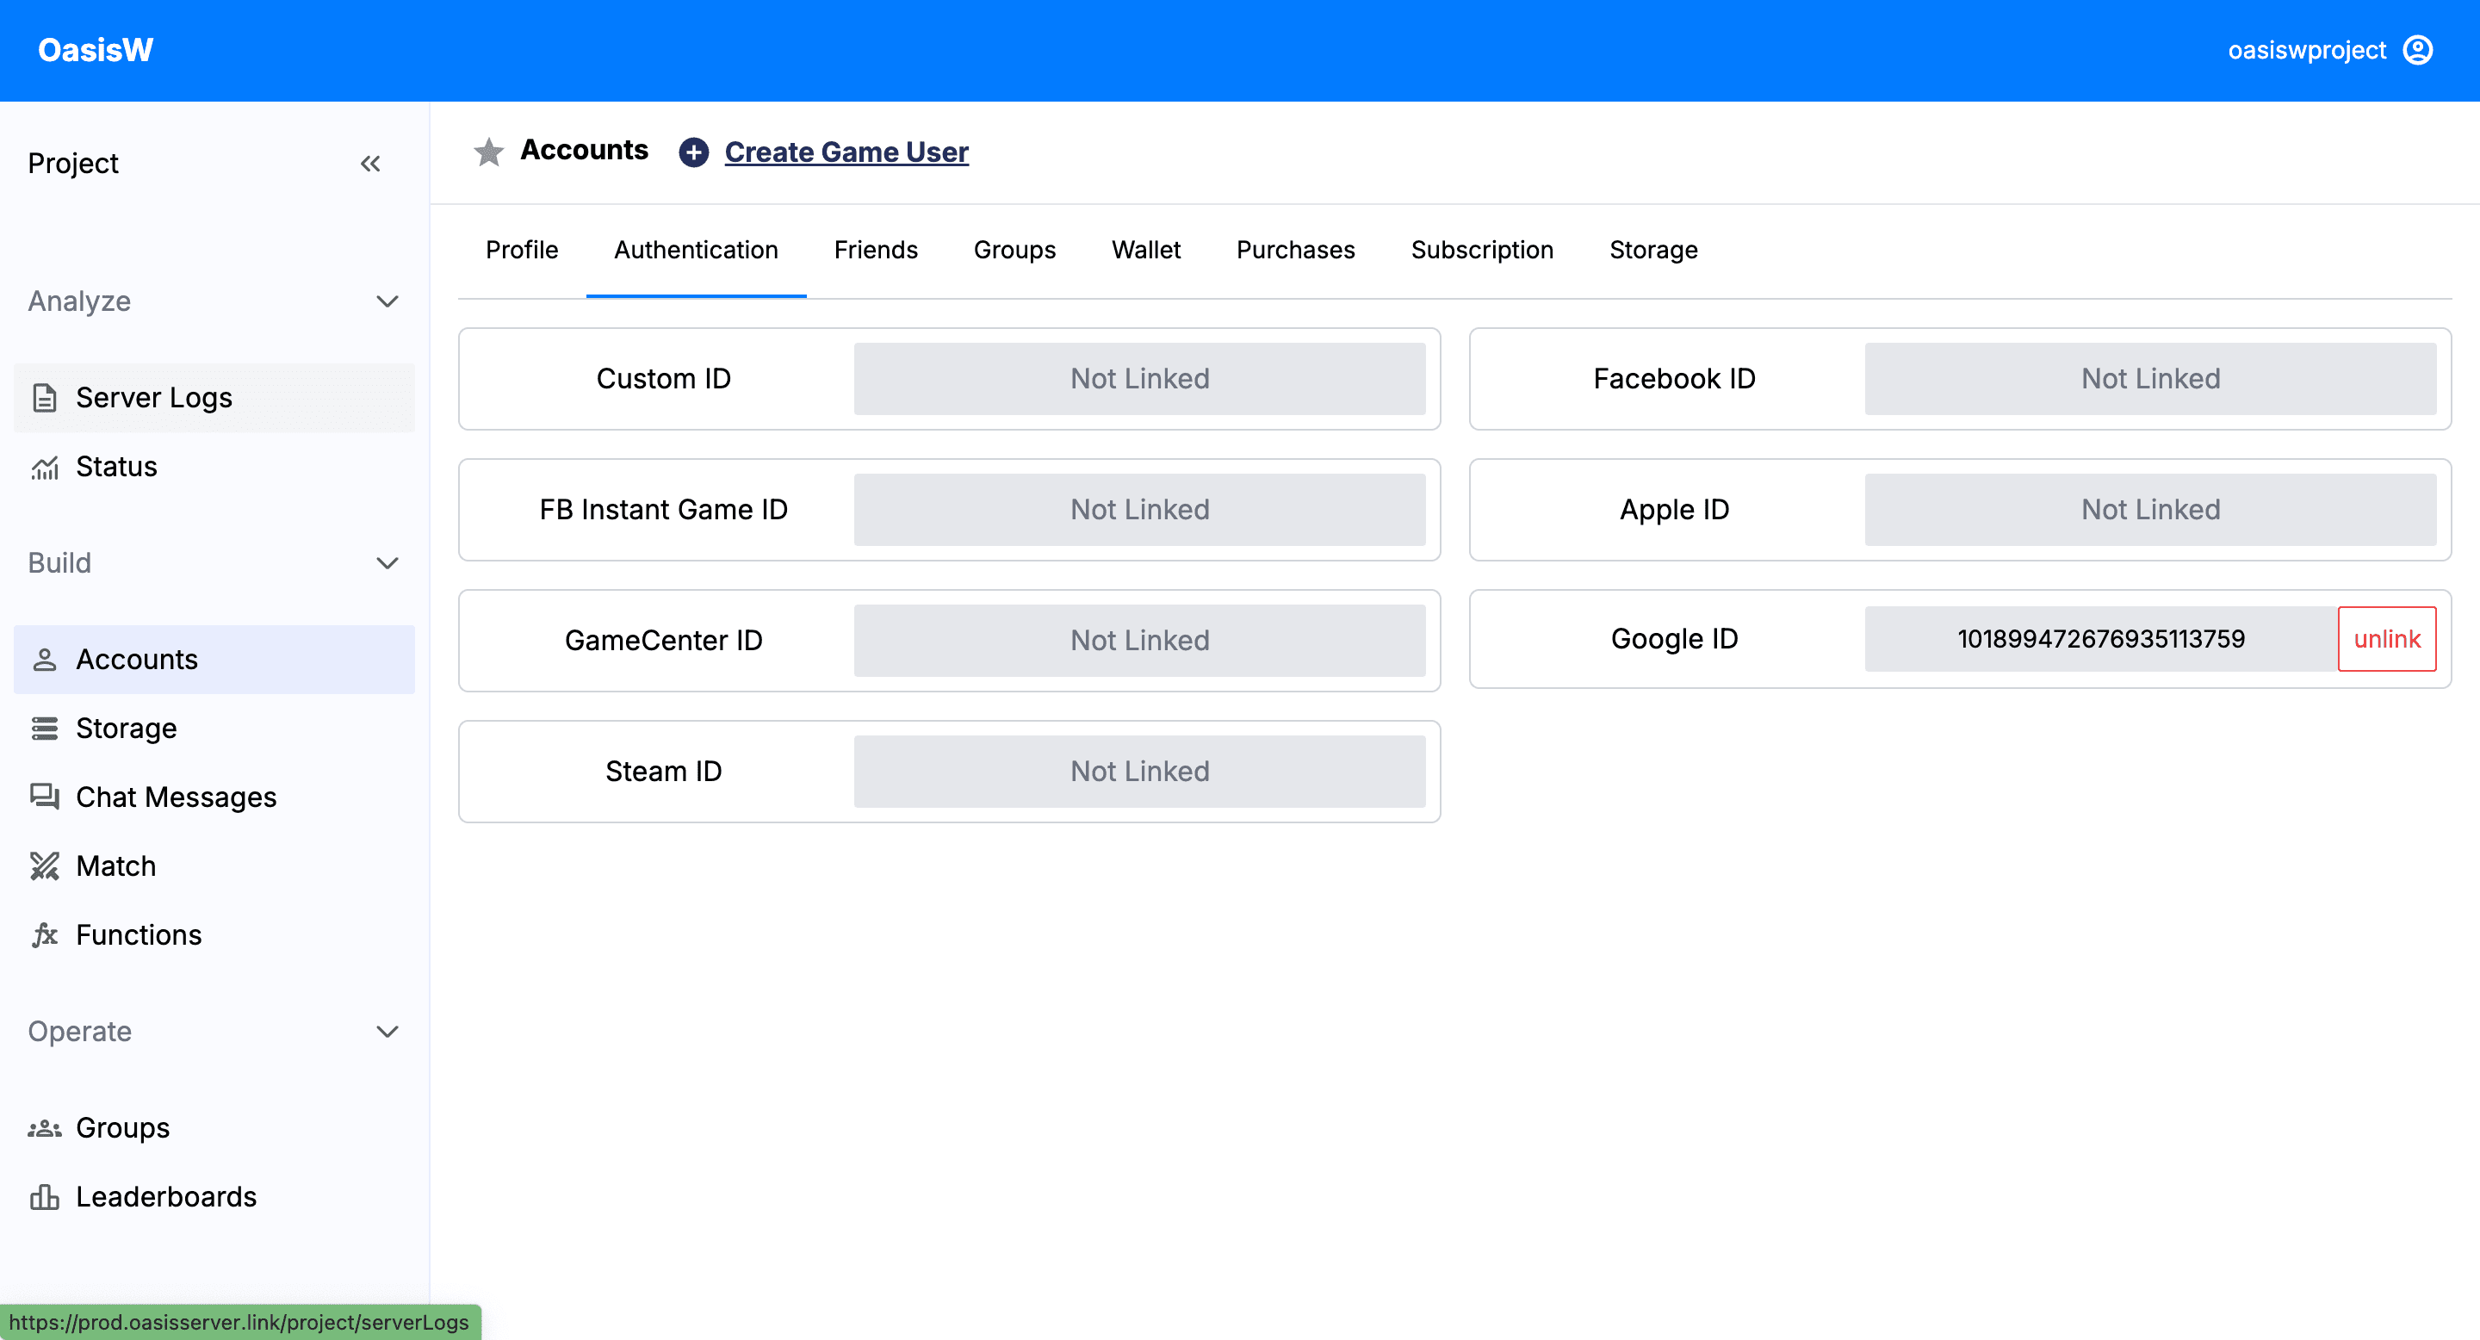Switch to the Profile tab
This screenshot has height=1340, width=2480.
click(522, 251)
